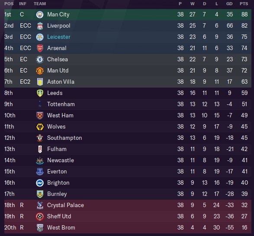The width and height of the screenshot is (254, 236).
Task: Select the Newcastle crest icon
Action: click(40, 160)
